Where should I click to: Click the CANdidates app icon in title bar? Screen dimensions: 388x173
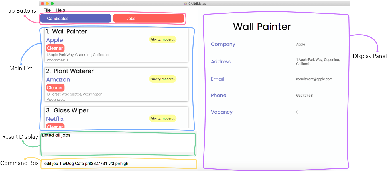pos(186,4)
